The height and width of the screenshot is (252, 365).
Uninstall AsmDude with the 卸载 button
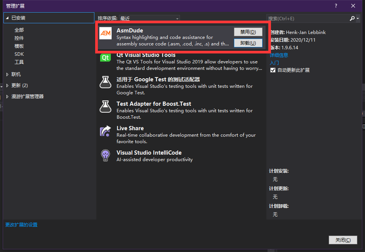pos(248,43)
